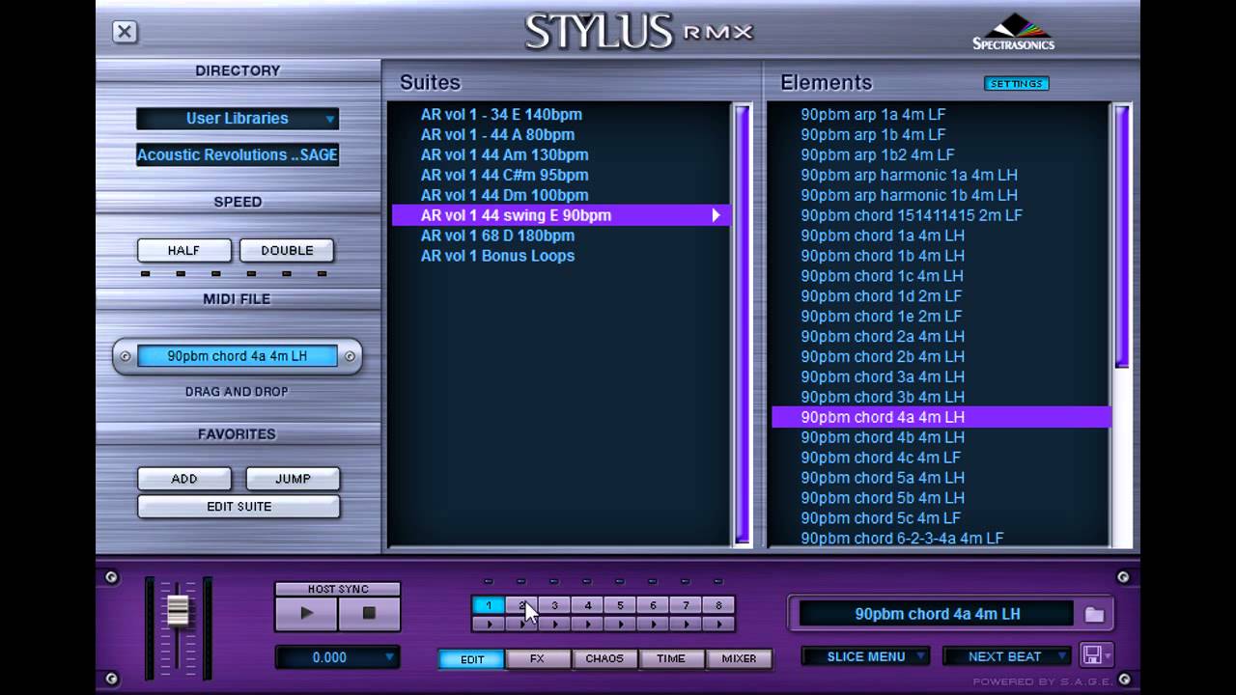The image size is (1236, 695).
Task: Select element 90pbm chord 5c 4m LF
Action: (x=941, y=518)
